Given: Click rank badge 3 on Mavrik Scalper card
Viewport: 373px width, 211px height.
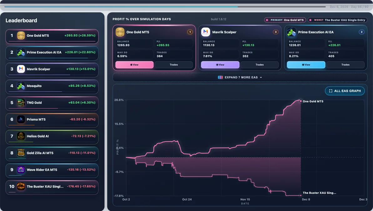Looking at the screenshot, I should click(276, 32).
